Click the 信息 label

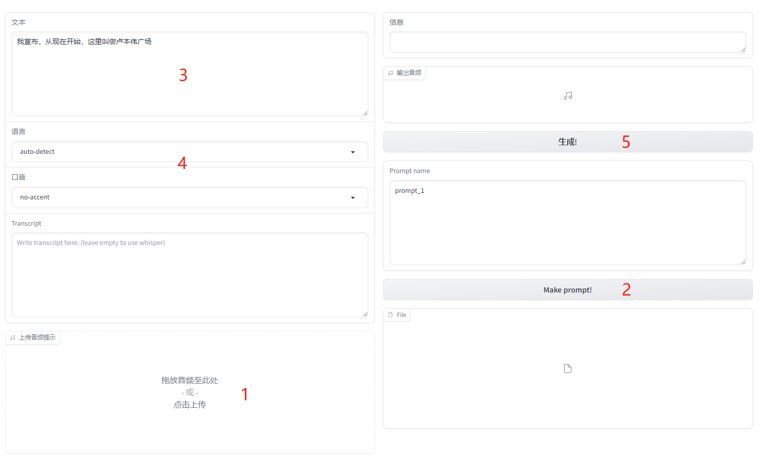point(397,22)
